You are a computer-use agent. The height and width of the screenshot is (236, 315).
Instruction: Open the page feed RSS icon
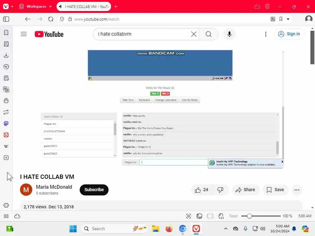pos(273,19)
